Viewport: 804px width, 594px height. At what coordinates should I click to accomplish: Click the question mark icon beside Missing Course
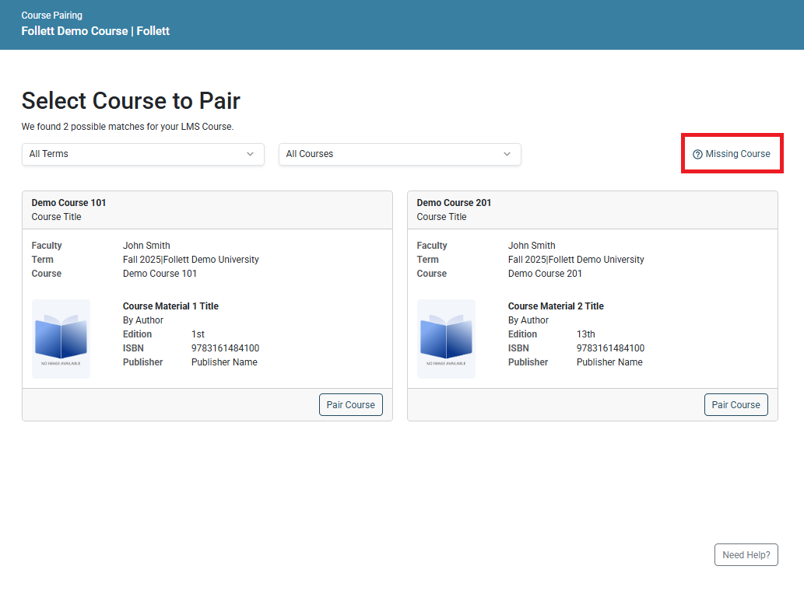[x=697, y=153]
